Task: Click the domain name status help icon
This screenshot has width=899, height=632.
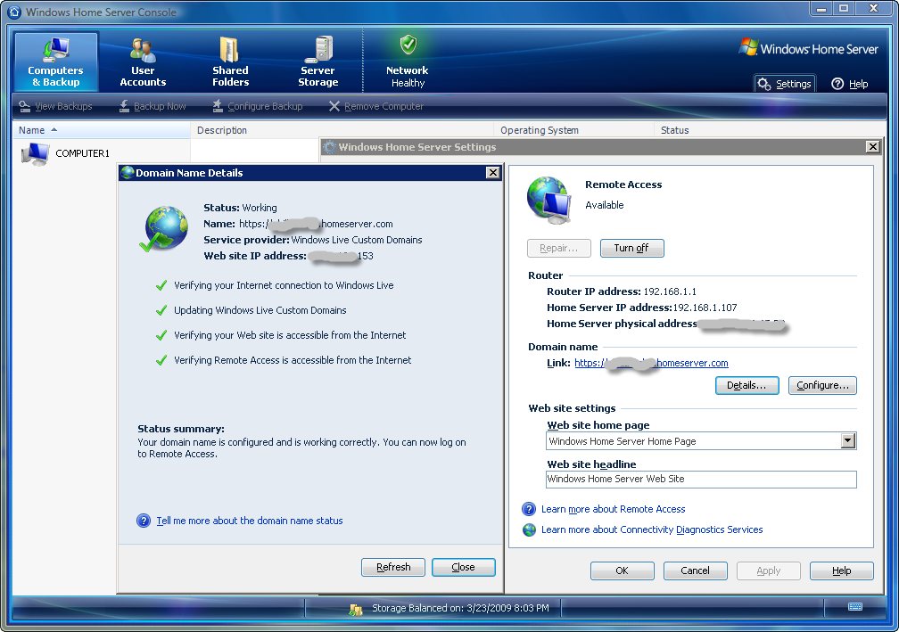Action: (144, 521)
